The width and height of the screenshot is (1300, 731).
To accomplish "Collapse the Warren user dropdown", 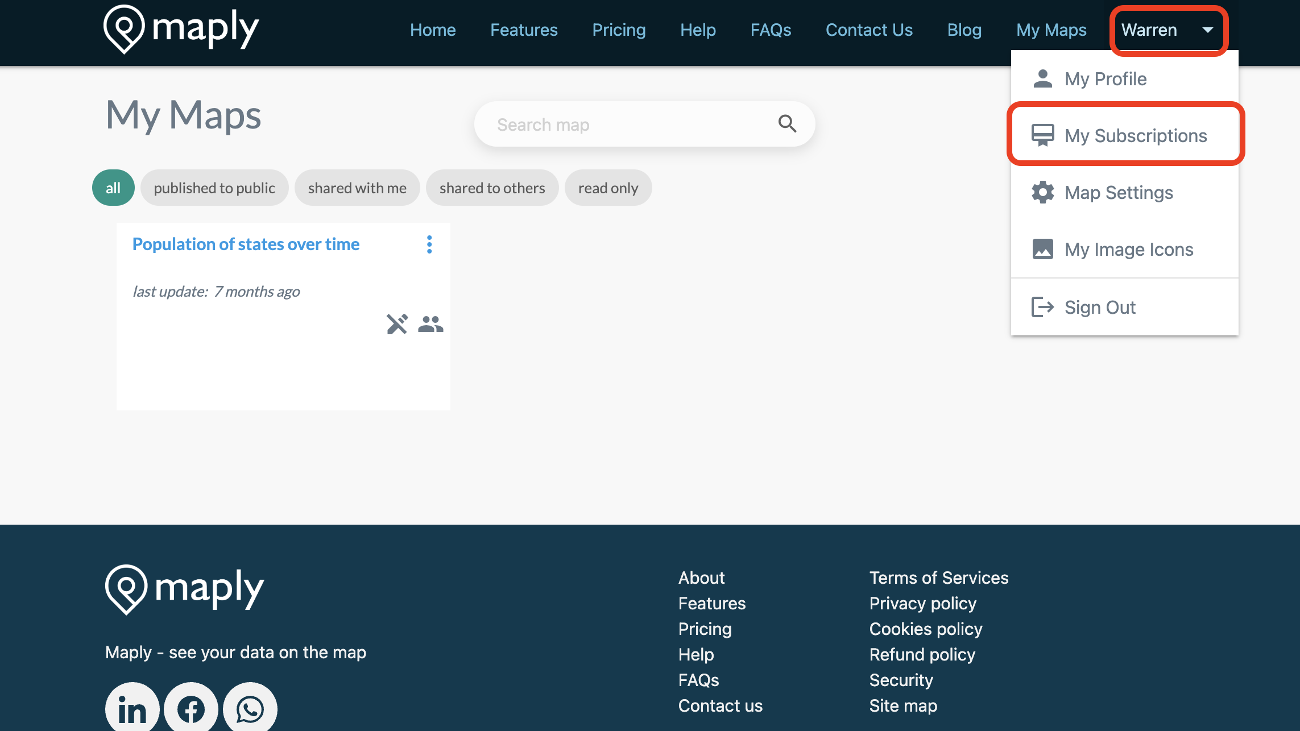I will 1167,30.
